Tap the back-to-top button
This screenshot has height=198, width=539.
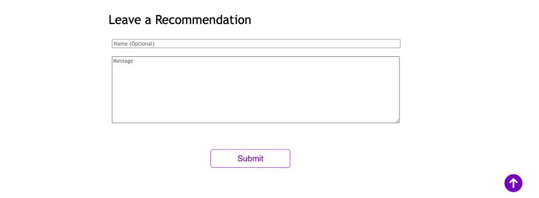[513, 183]
